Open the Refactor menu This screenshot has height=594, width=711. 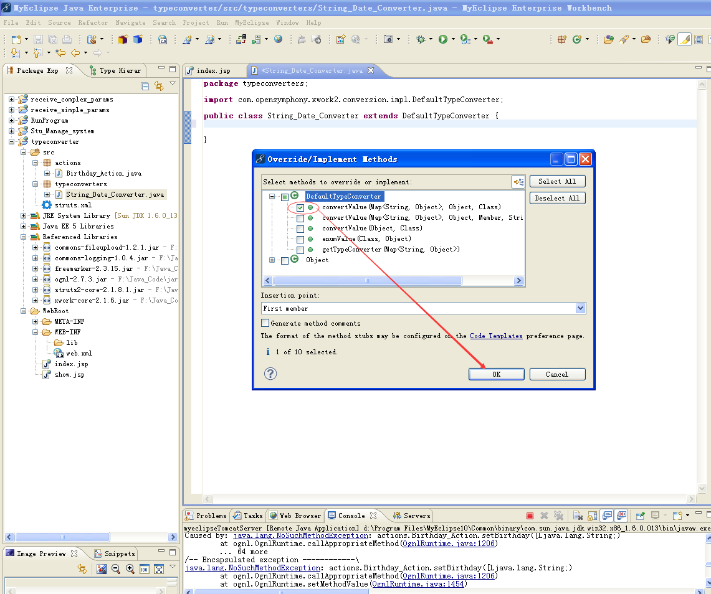(93, 22)
